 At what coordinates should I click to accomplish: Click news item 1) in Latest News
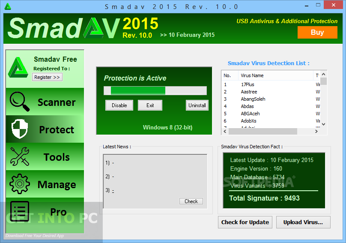(x=110, y=163)
